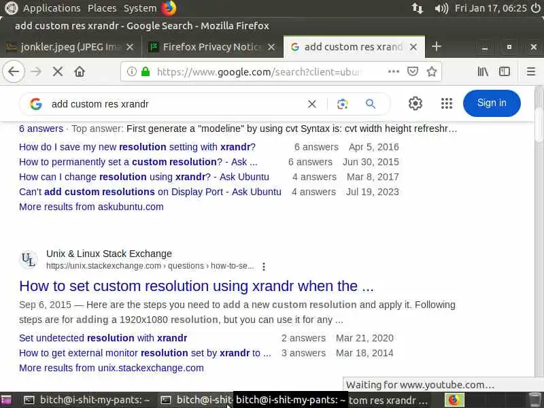The width and height of the screenshot is (544, 408).
Task: Click the Sign in button
Action: (x=492, y=103)
